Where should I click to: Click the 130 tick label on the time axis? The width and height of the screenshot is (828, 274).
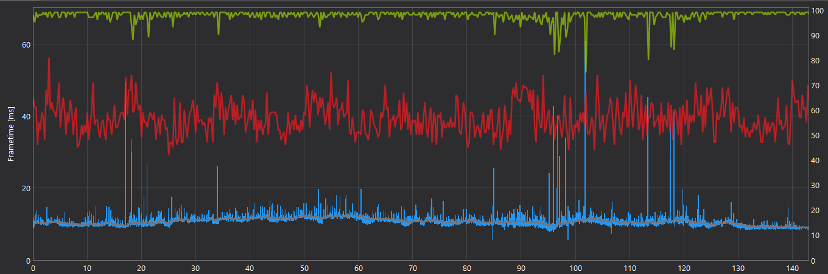tap(738, 268)
